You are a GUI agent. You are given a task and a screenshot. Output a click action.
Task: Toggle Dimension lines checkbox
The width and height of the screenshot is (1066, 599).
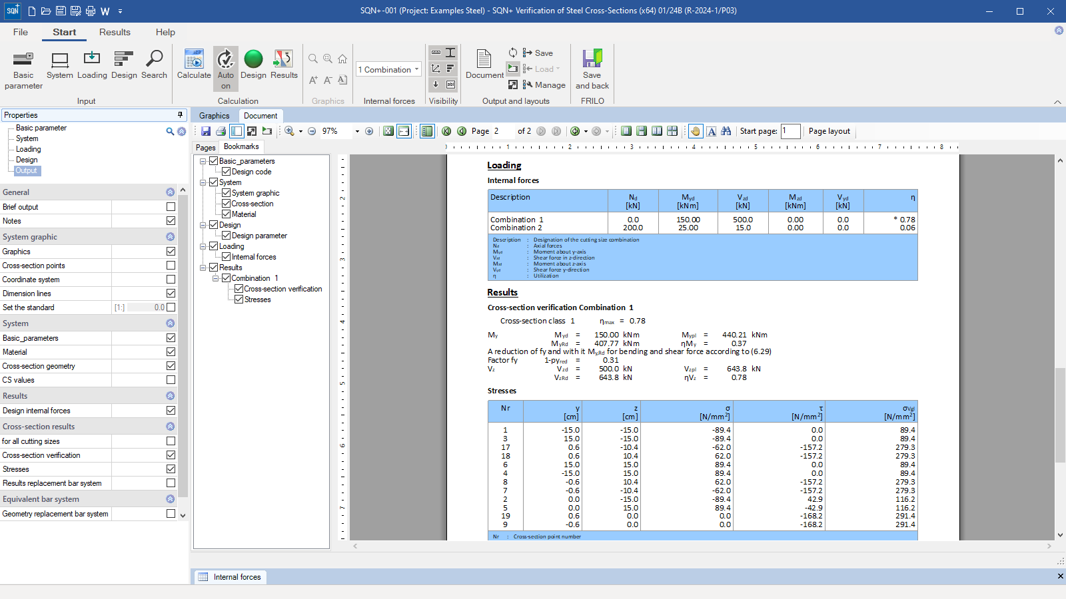point(171,294)
